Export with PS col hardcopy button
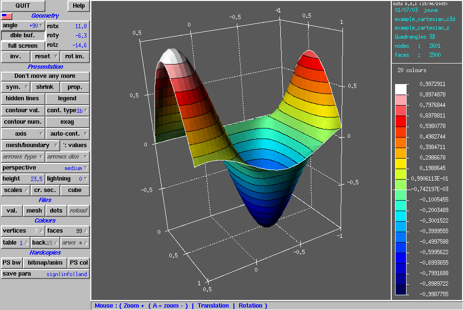Screen dimensions: 463x310 78,263
